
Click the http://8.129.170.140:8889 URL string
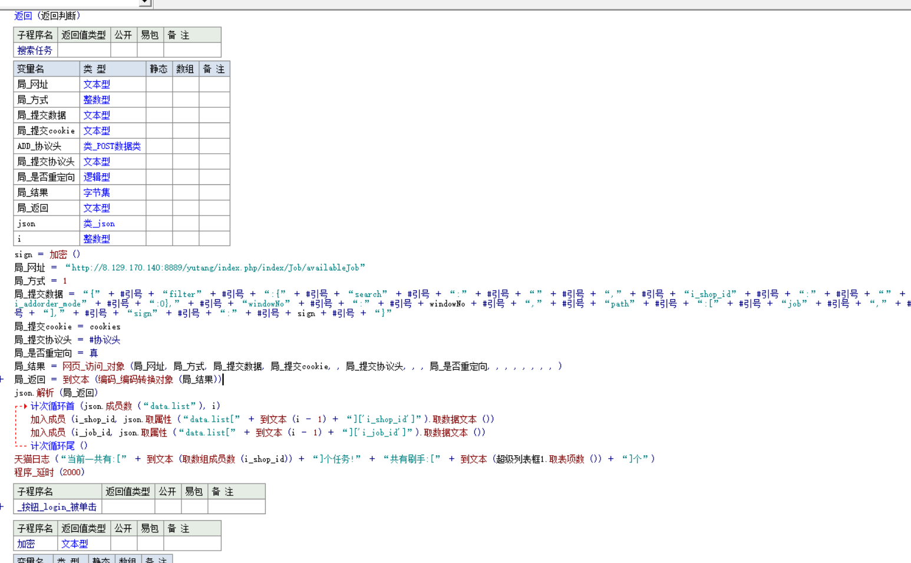click(x=215, y=267)
